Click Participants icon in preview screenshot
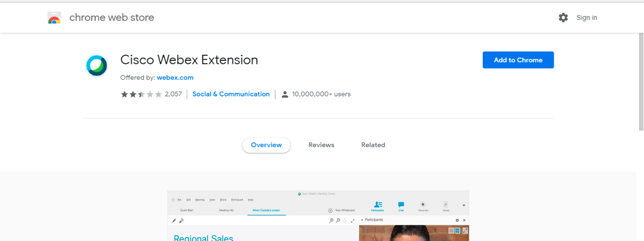The width and height of the screenshot is (644, 241). (x=378, y=205)
